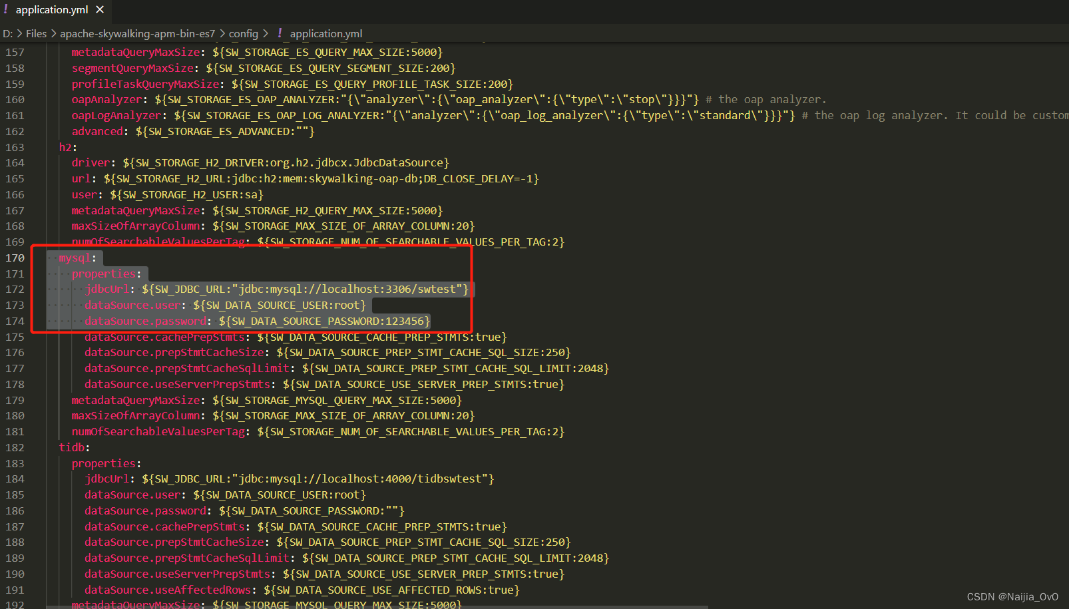
Task: Click the url key on line 165
Action: [x=81, y=178]
